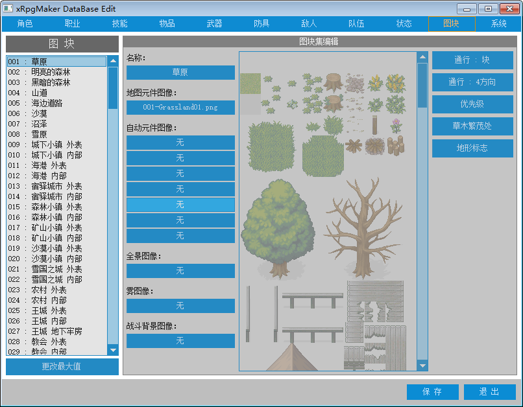Choose the 雾图像 fog image
The width and height of the screenshot is (523, 407).
[180, 306]
